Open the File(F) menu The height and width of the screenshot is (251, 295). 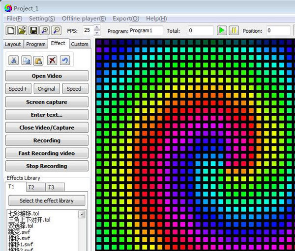14,19
